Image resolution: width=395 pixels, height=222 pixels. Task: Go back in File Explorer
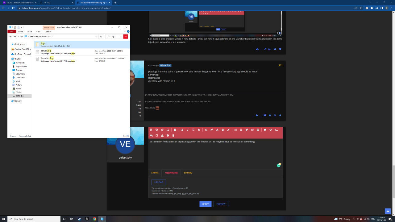tap(10, 36)
